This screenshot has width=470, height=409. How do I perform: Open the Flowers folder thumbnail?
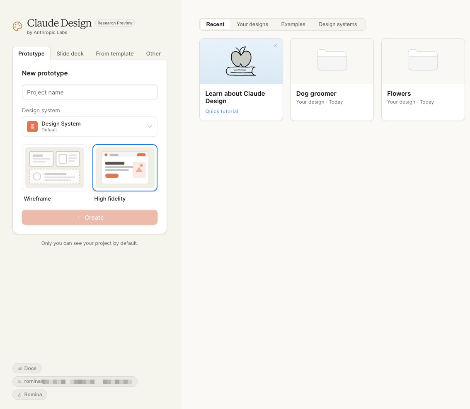coord(423,60)
